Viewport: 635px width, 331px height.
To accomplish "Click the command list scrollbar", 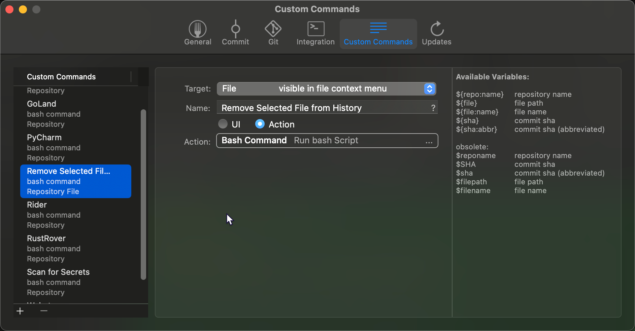I will pos(143,194).
